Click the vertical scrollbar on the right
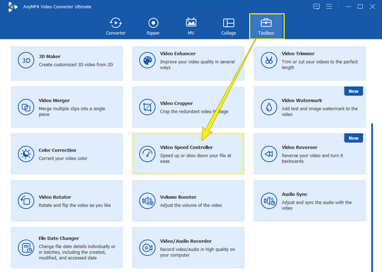382x272 pixels. tap(372, 197)
